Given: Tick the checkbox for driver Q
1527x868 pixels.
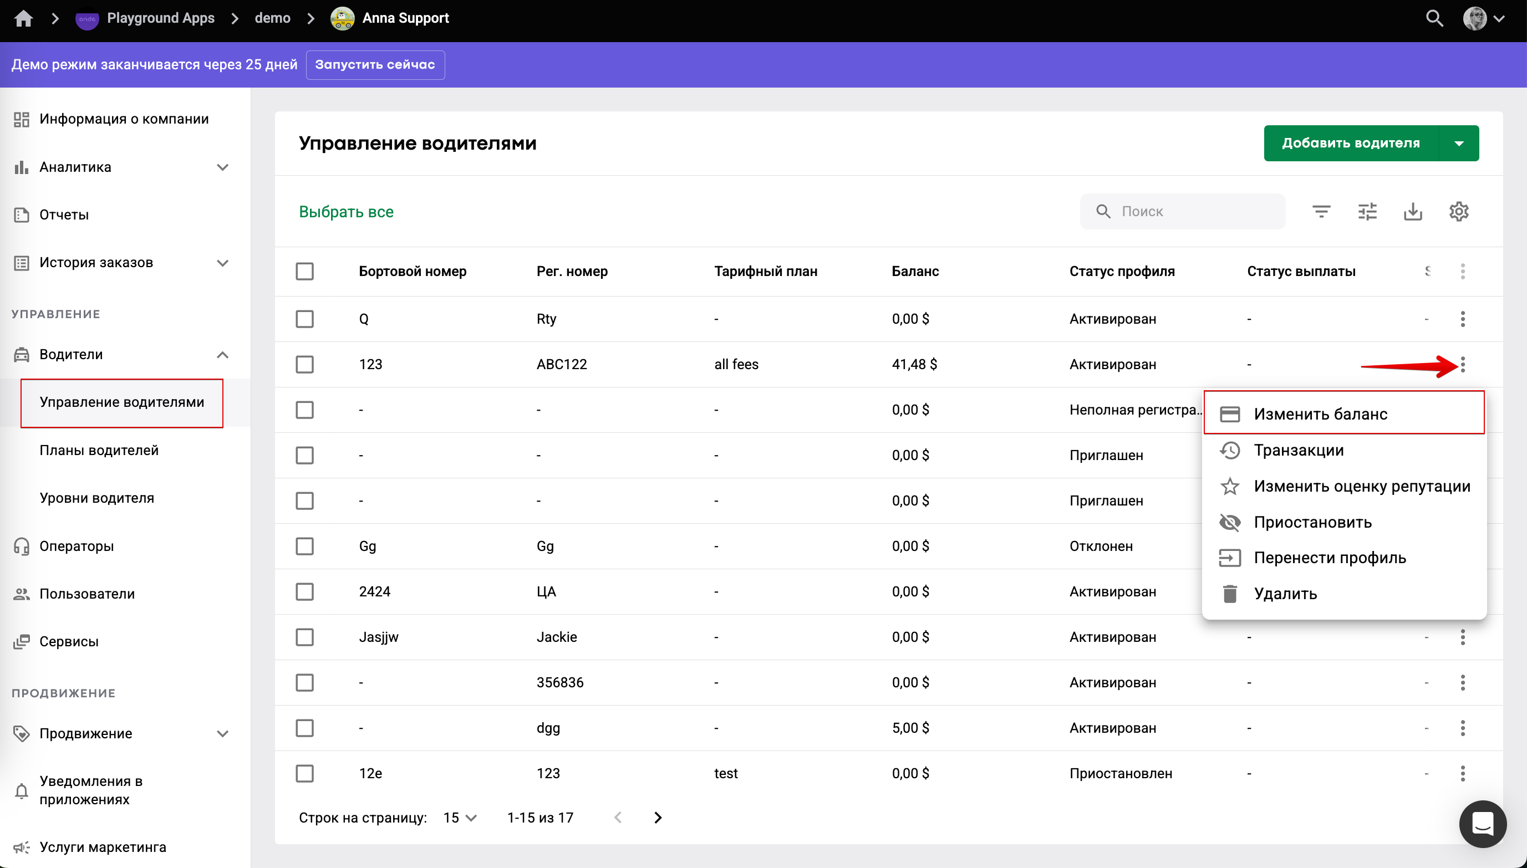Looking at the screenshot, I should click(x=305, y=319).
